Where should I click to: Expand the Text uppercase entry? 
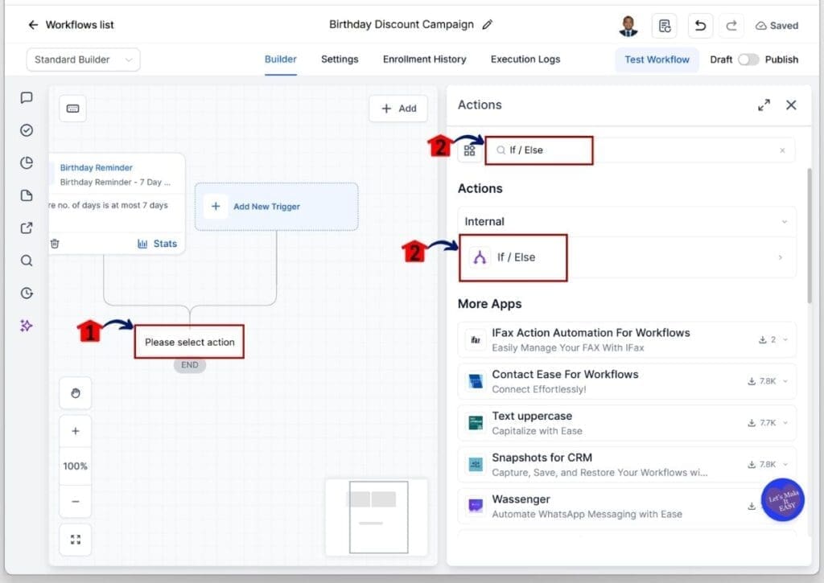tap(785, 423)
